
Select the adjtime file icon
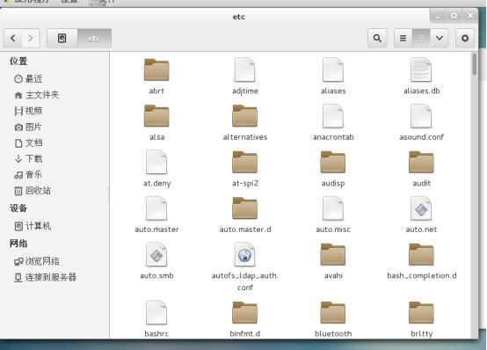[x=244, y=69]
